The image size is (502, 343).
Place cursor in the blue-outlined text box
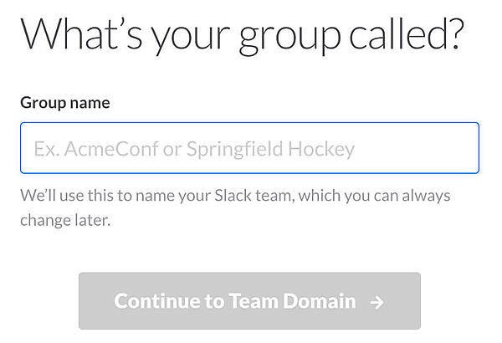click(249, 148)
